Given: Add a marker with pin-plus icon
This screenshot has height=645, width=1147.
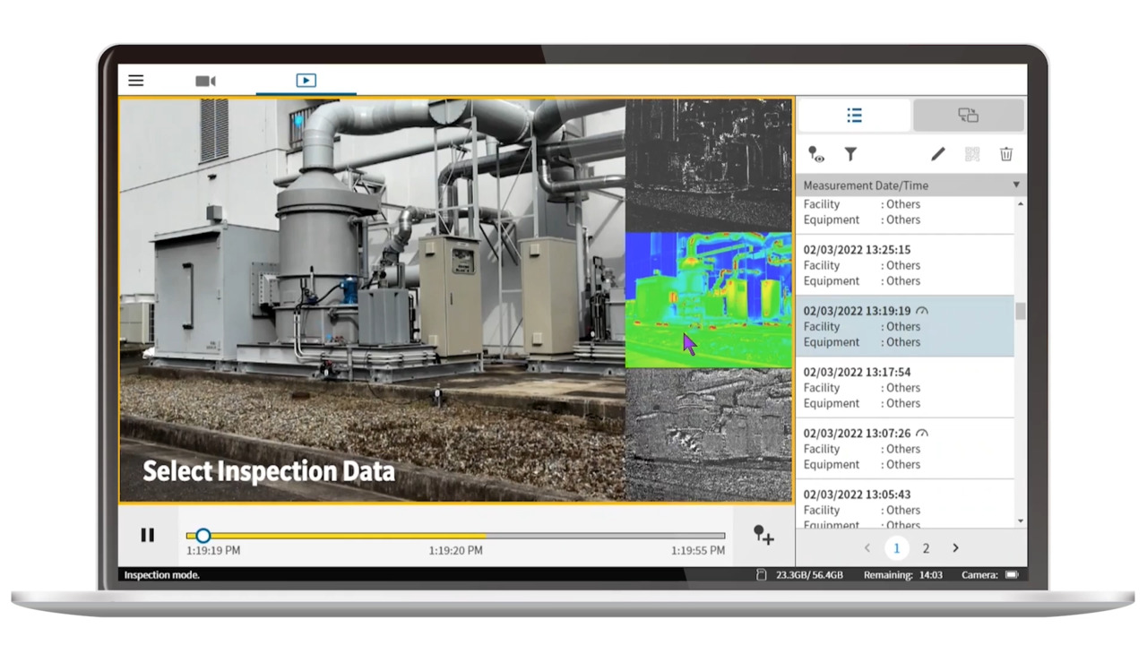Looking at the screenshot, I should (x=763, y=535).
